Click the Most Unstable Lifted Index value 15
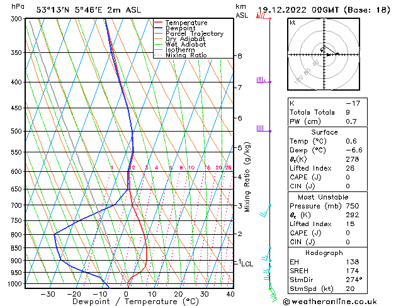The height and width of the screenshot is (306, 396). coord(350,224)
